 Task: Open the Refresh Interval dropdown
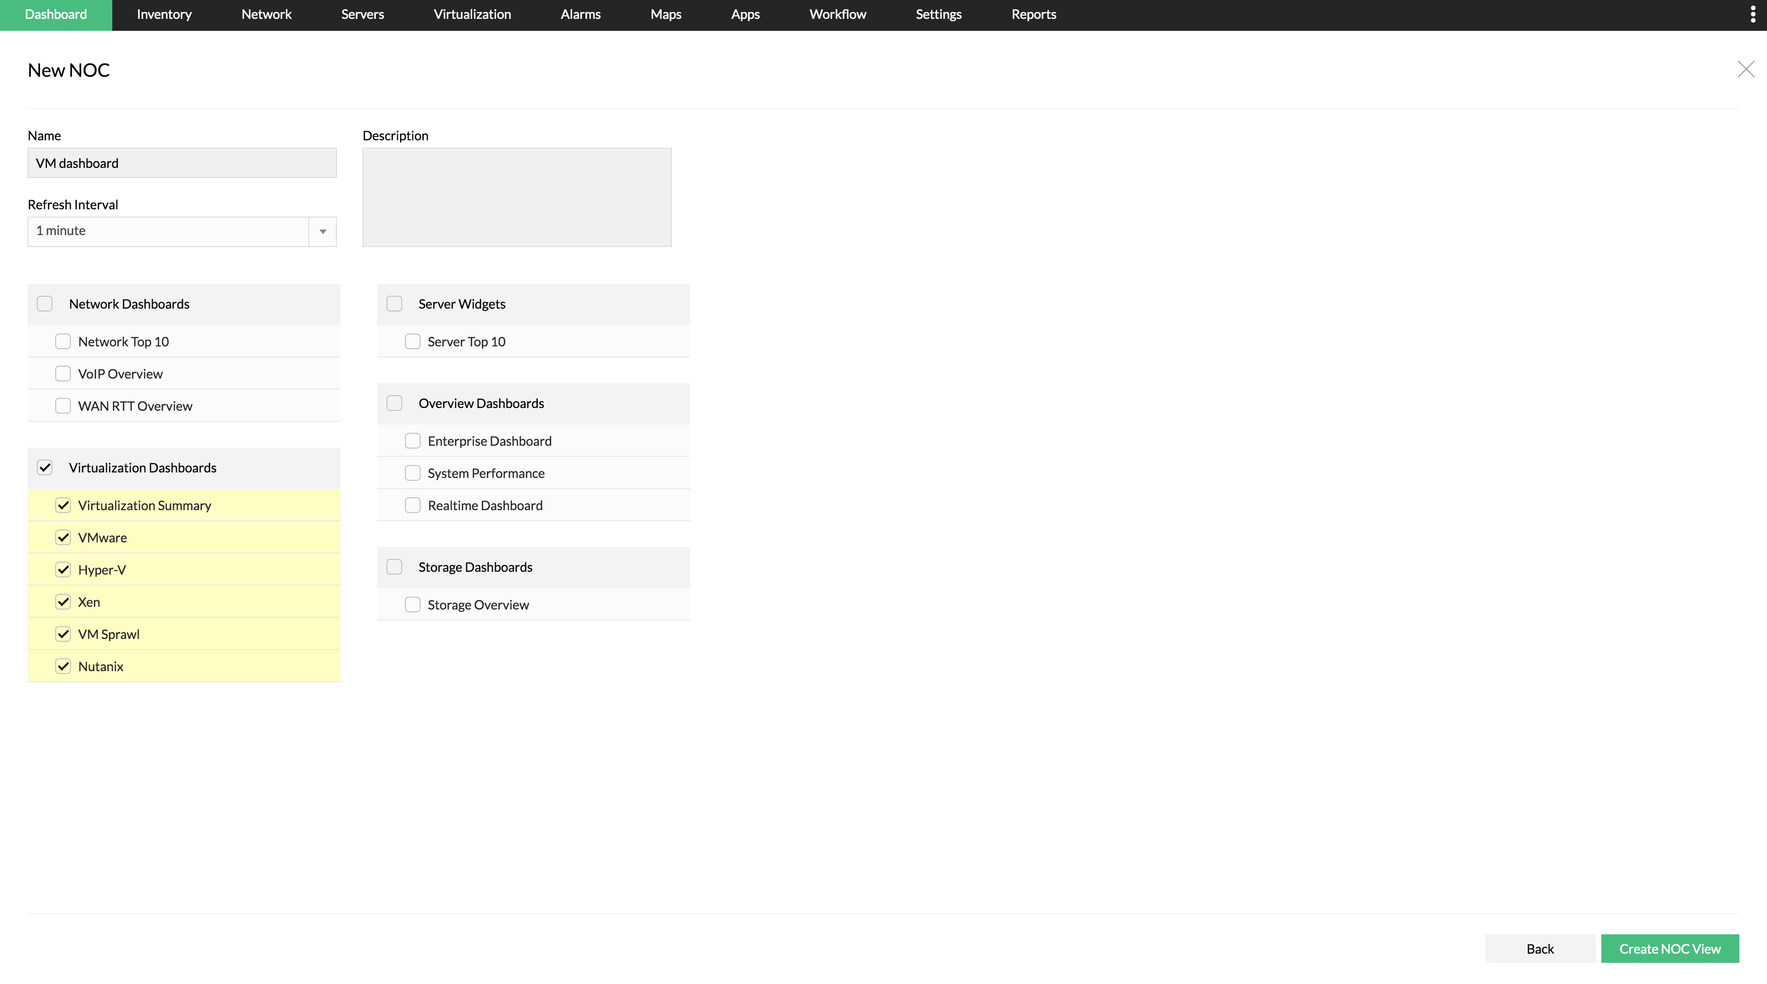322,232
